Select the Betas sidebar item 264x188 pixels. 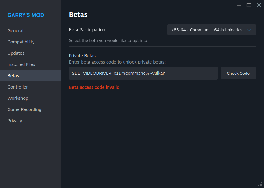coord(31,76)
